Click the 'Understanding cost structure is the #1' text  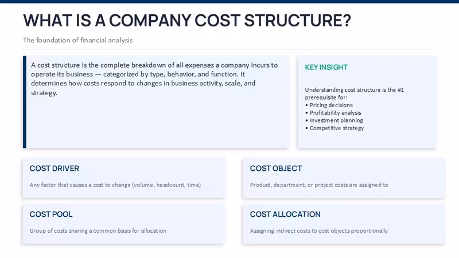[x=354, y=90]
